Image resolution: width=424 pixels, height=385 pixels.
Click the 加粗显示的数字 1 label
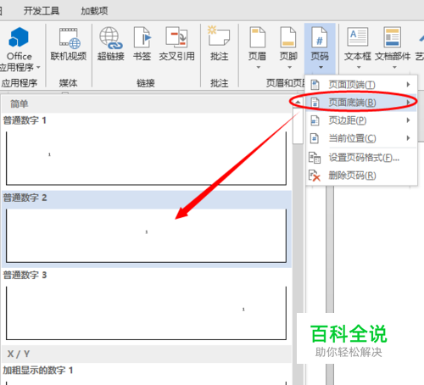pyautogui.click(x=38, y=370)
